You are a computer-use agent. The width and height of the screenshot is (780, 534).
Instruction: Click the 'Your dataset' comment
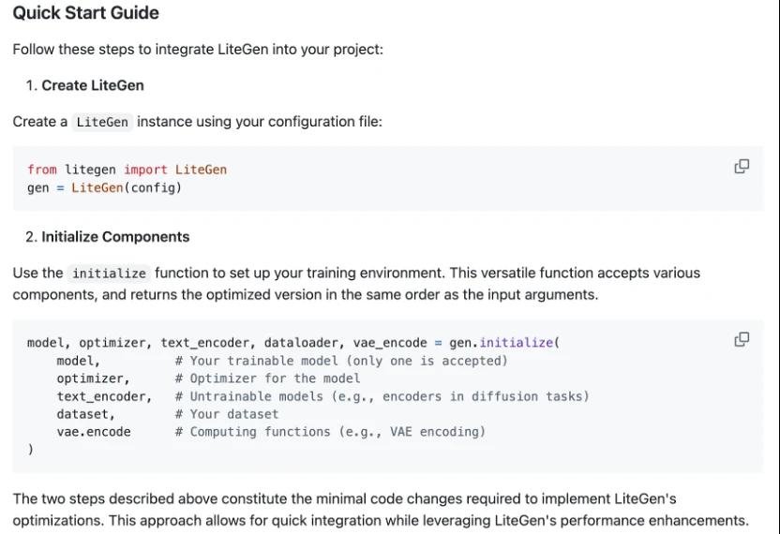227,414
